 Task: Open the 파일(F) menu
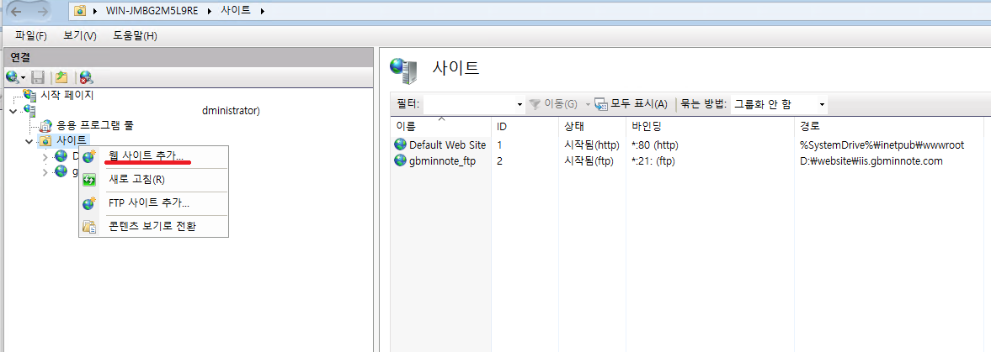(31, 36)
